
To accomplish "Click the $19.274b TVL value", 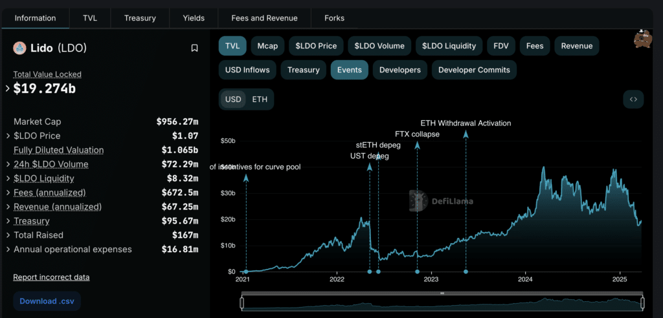I will point(45,89).
